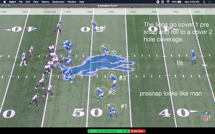Screen dimensions: 215x134
Task: Open the Wi-Fi status menu
Action: 168,2
